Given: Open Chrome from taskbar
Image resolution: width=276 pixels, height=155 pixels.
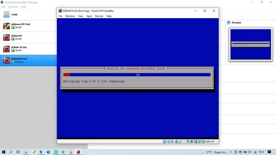Looking at the screenshot, I should point(63,152).
